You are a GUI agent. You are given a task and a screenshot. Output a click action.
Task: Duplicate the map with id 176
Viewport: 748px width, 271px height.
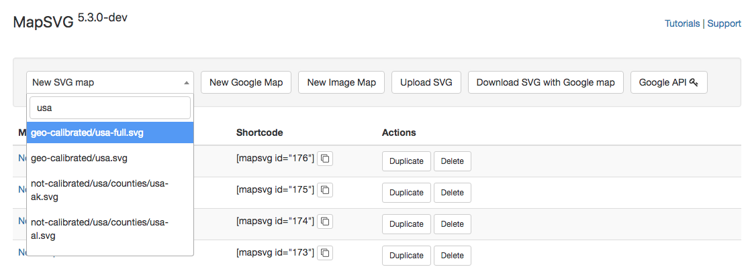pyautogui.click(x=406, y=161)
